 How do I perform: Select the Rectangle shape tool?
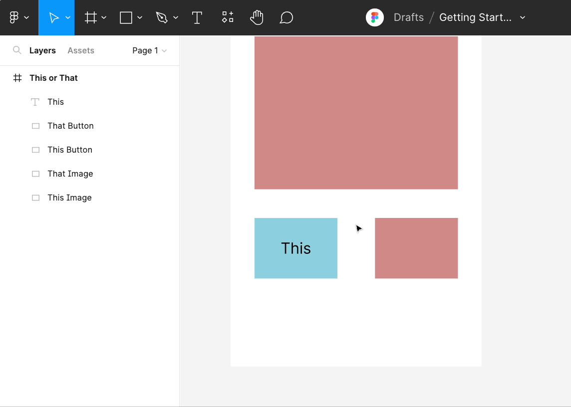126,18
